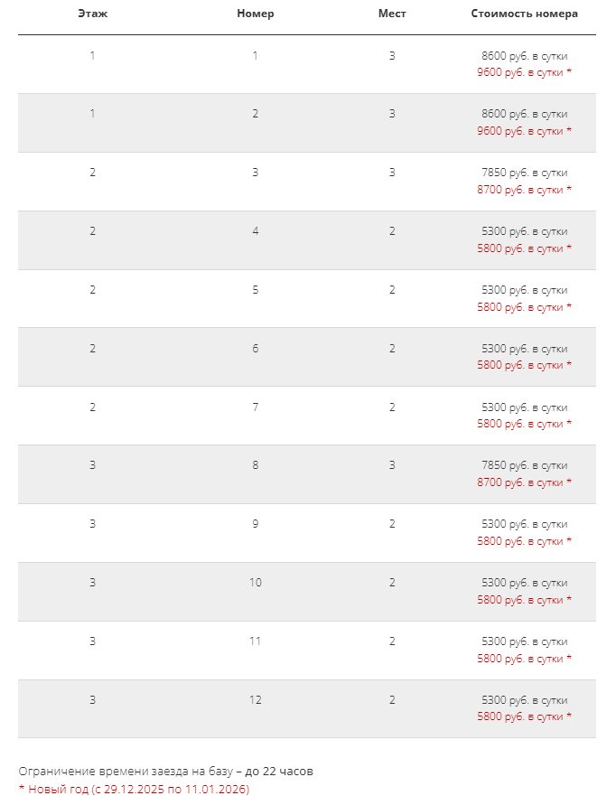Click room number 7 in the Номер column
This screenshot has width=616, height=805.
click(x=255, y=407)
